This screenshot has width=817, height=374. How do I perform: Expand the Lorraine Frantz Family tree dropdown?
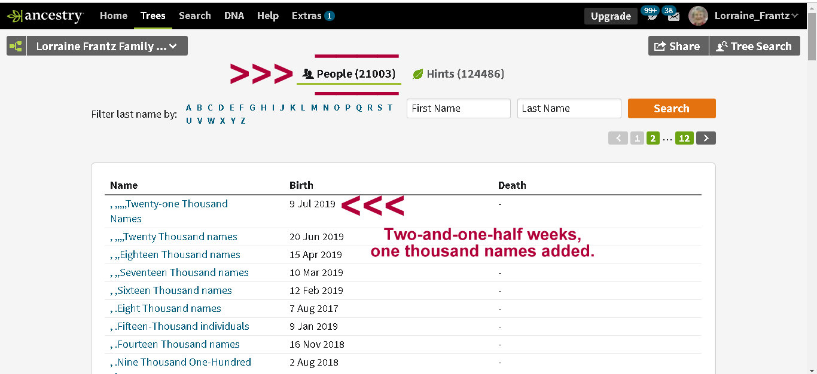click(x=107, y=46)
